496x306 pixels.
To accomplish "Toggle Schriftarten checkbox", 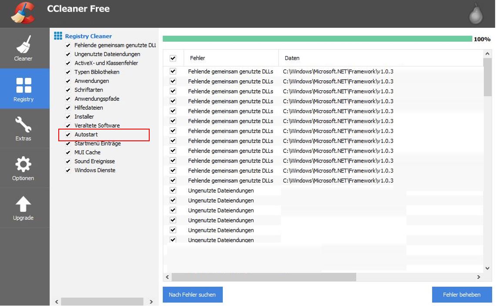I will pos(68,90).
